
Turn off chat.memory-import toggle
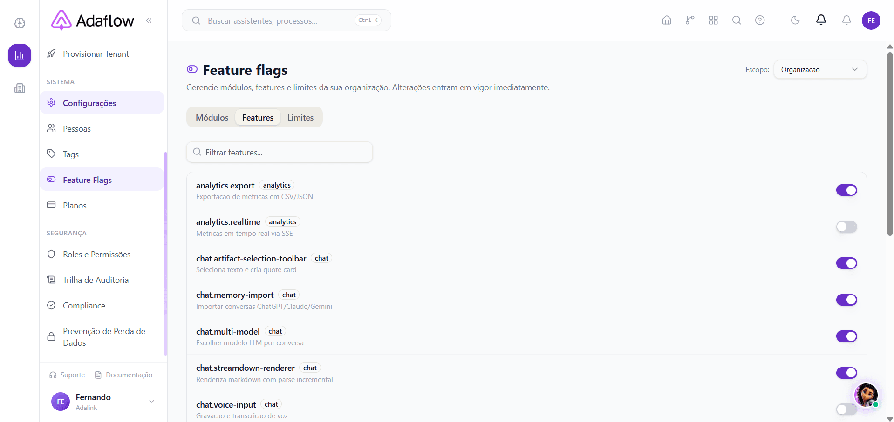[x=846, y=300]
